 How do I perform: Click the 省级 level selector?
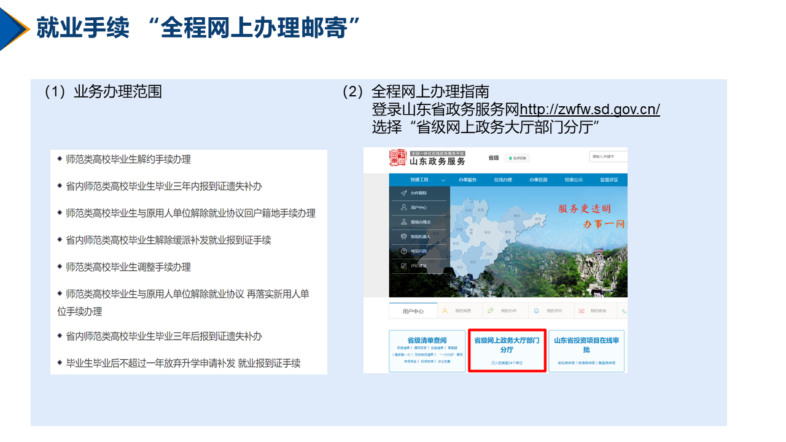tap(493, 157)
